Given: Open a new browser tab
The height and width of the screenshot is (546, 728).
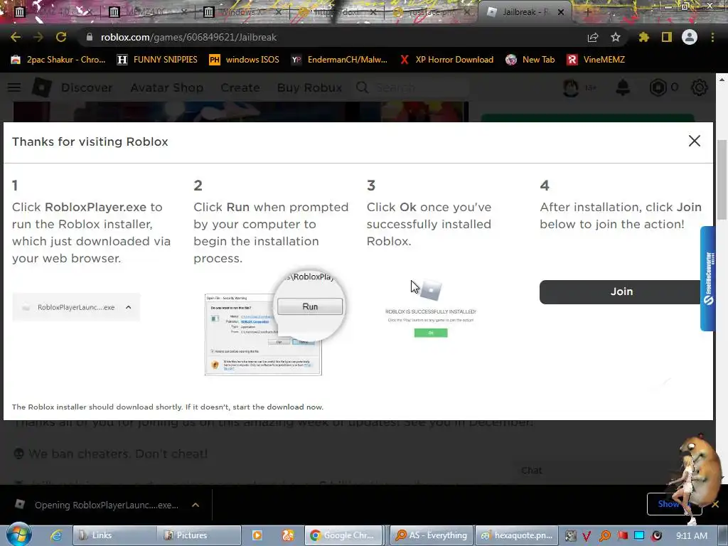Looking at the screenshot, I should coord(587,12).
